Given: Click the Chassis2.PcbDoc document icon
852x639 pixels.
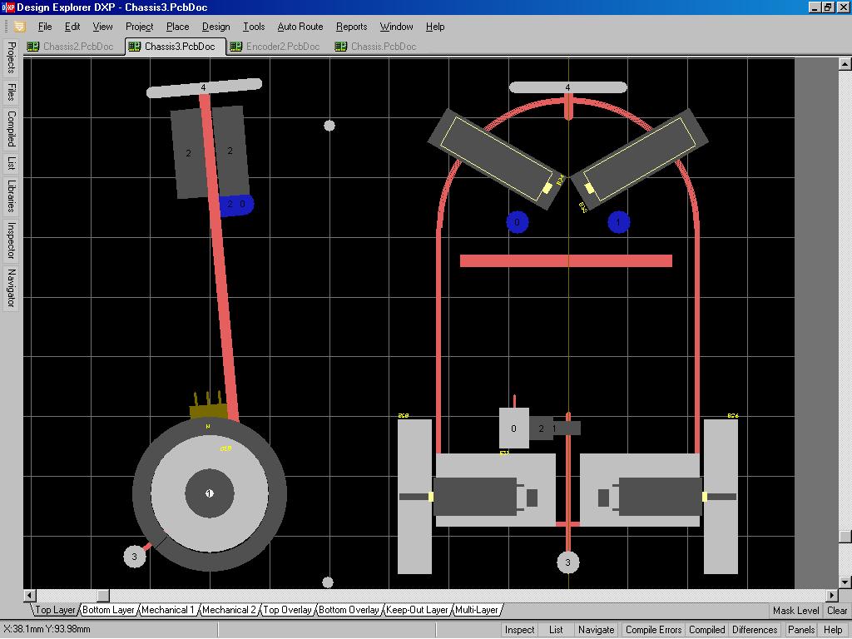Looking at the screenshot, I should pos(33,47).
